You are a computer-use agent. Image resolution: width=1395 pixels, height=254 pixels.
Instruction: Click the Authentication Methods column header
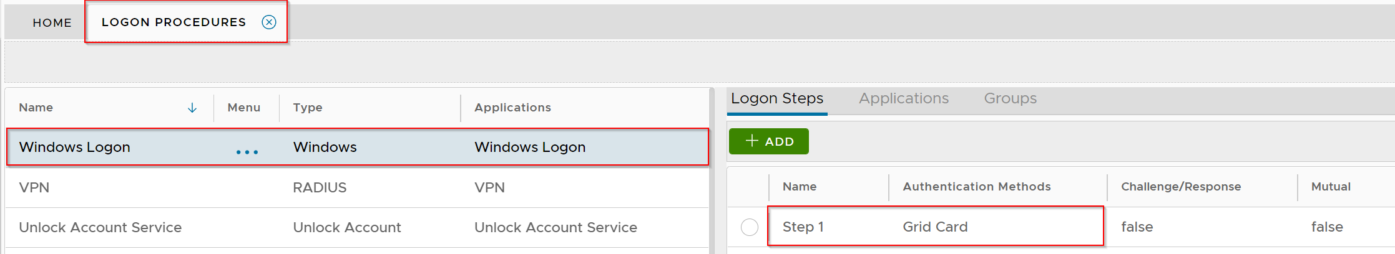click(976, 187)
